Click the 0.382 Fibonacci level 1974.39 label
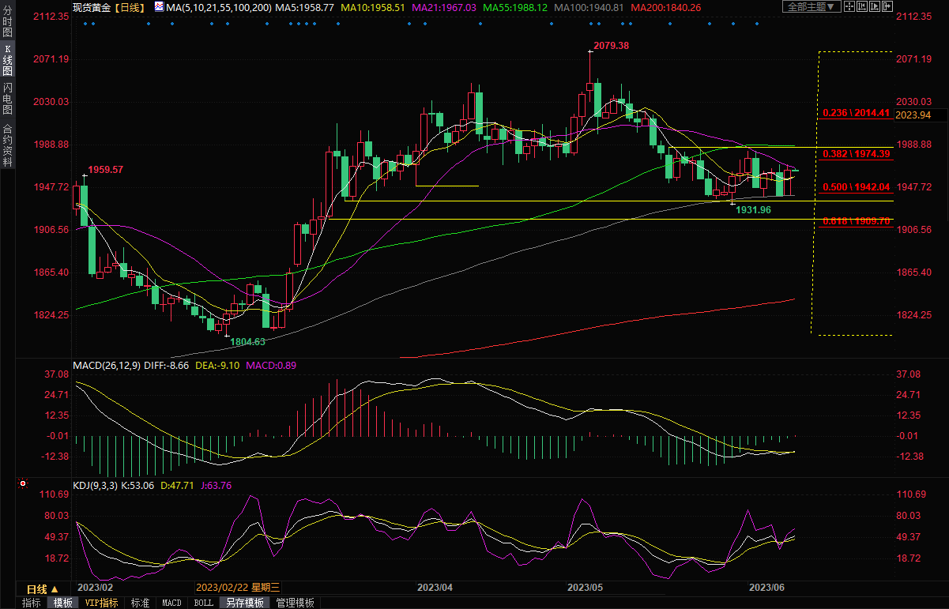Screen dimensions: 949x609 (x=857, y=153)
